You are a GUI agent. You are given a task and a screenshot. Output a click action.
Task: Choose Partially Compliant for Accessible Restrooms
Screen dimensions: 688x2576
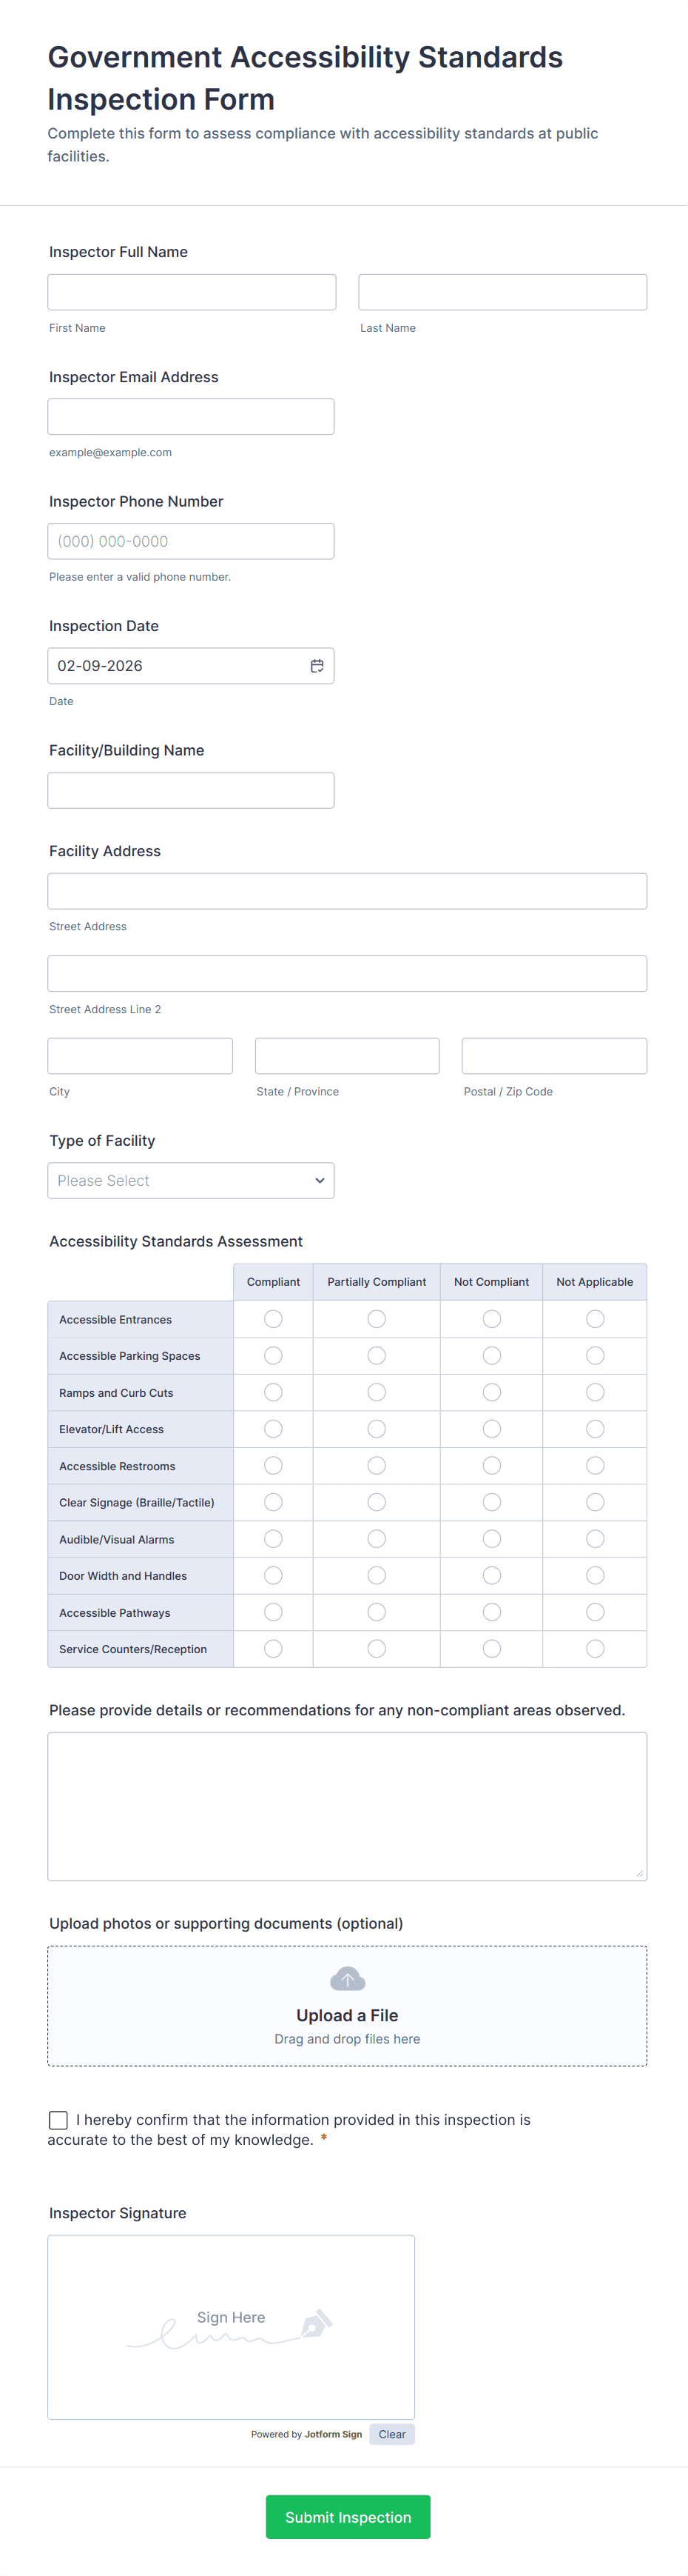(377, 1466)
